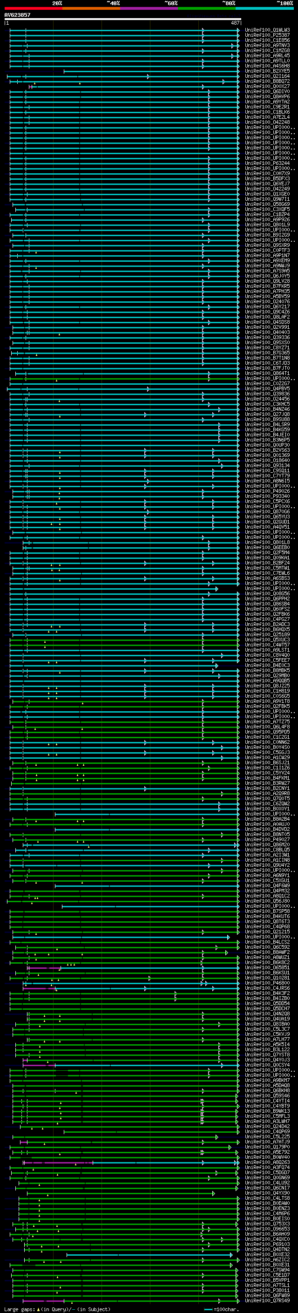Go to UniRef100_Q25189 in the hit list
Screen dimensions: 298x1313
coord(267,634)
